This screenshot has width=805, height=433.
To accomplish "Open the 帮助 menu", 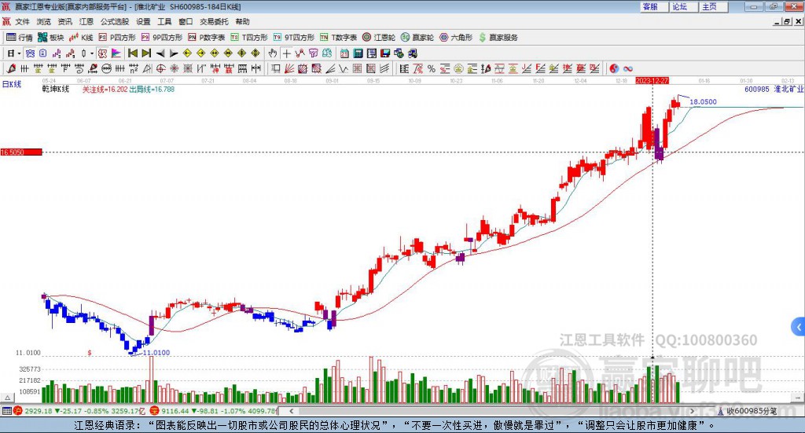I will (x=242, y=21).
